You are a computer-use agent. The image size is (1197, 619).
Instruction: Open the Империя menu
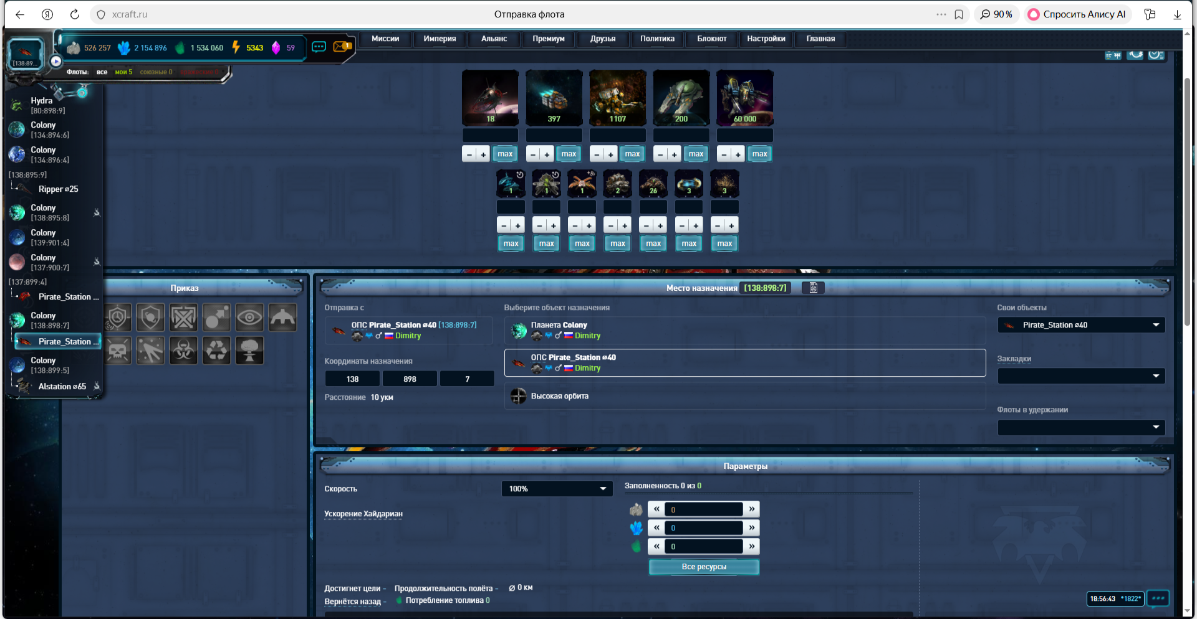point(440,39)
